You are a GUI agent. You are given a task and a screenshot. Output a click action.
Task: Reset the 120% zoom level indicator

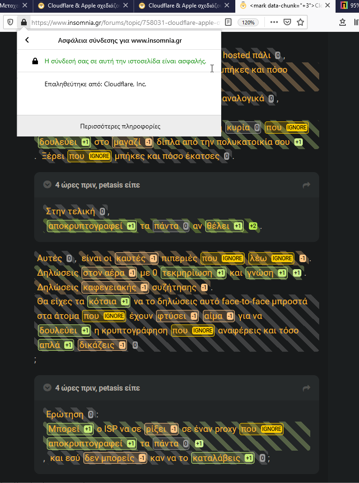(248, 23)
